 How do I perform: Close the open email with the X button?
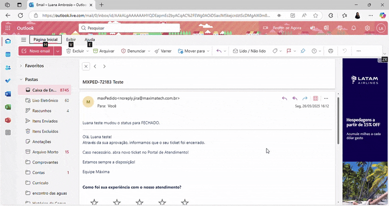pos(86,66)
